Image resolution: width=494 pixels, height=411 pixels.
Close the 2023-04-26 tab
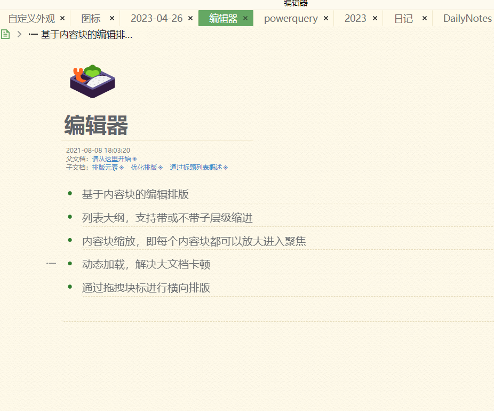[x=190, y=18]
